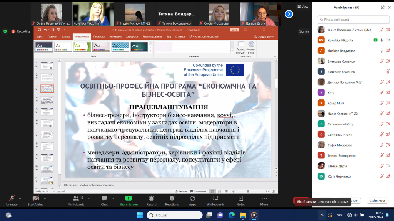Open Microsoft Edge from taskbar

231,215
